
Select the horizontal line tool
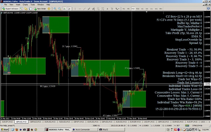80,9
